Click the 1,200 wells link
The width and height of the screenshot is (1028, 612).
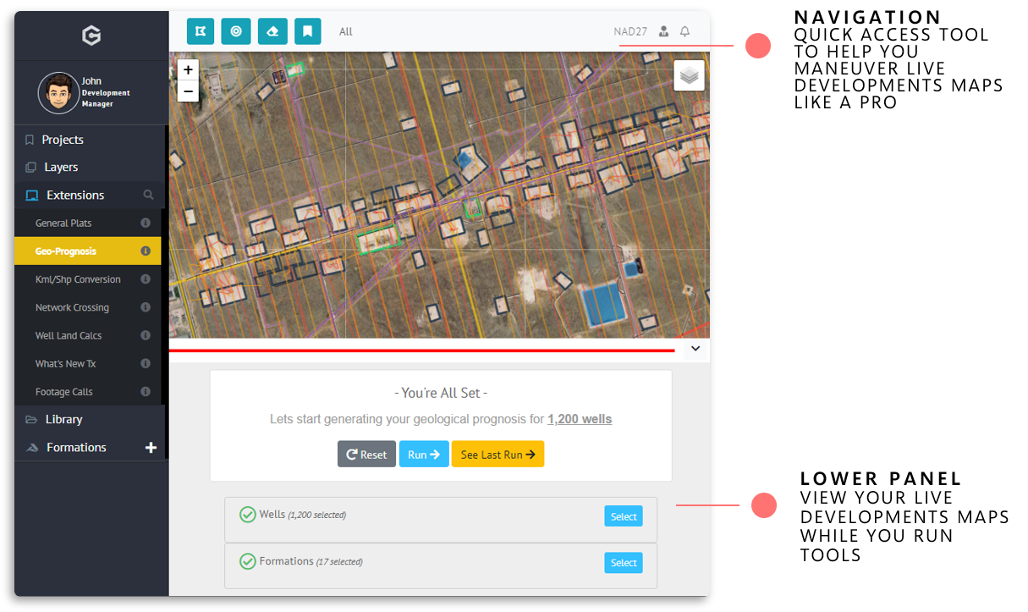tap(580, 418)
